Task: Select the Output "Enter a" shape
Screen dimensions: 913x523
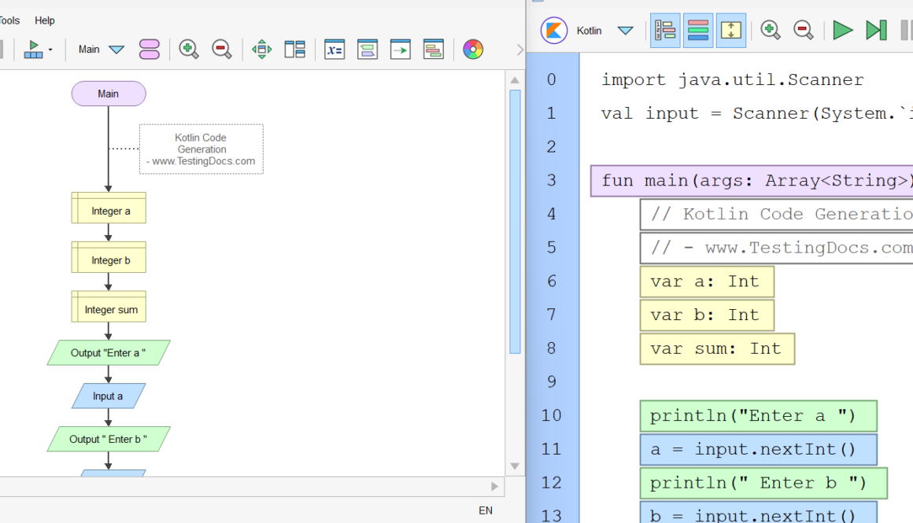Action: tap(109, 352)
